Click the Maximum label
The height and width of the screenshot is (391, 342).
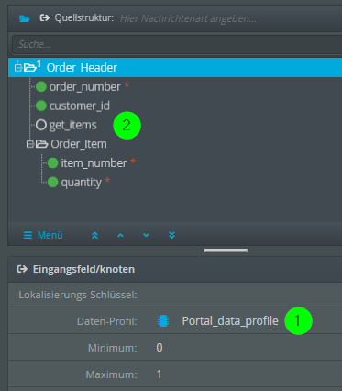pyautogui.click(x=112, y=374)
